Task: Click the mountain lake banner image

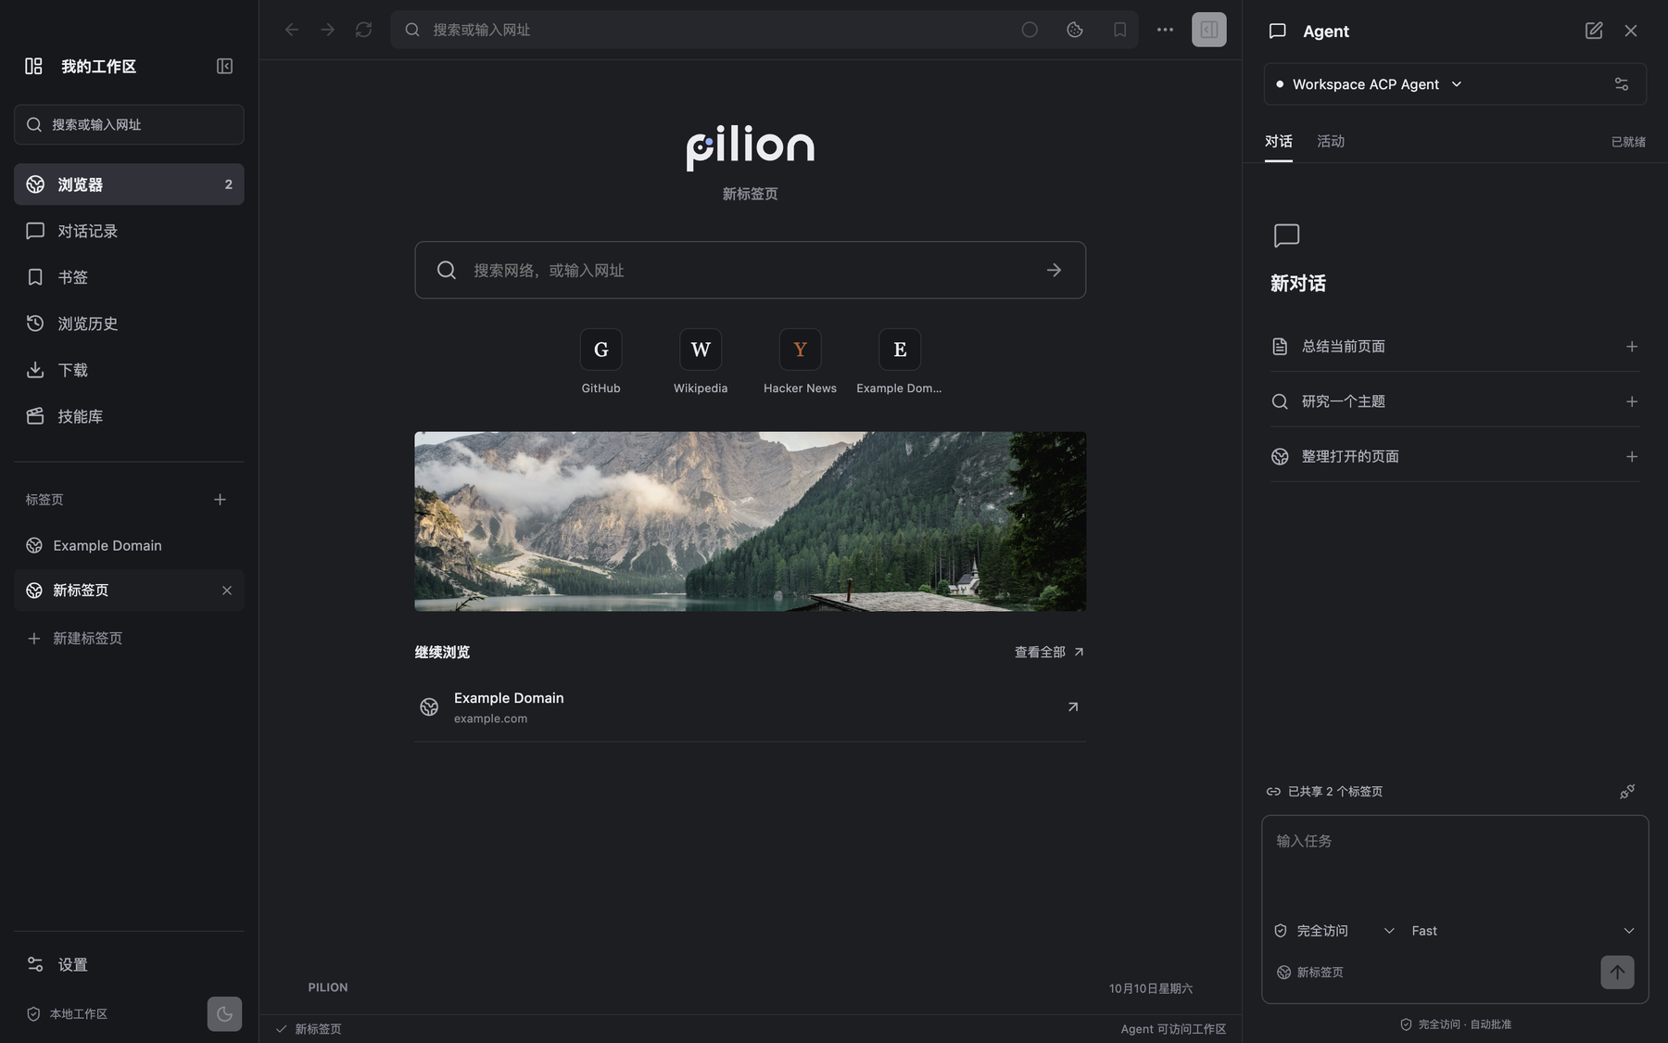Action: (x=750, y=521)
